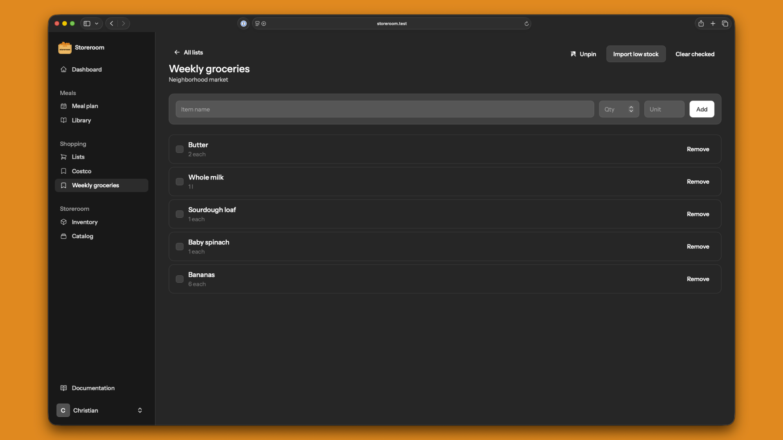Focus the Unit input field
Viewport: 783px width, 440px height.
[x=664, y=109]
